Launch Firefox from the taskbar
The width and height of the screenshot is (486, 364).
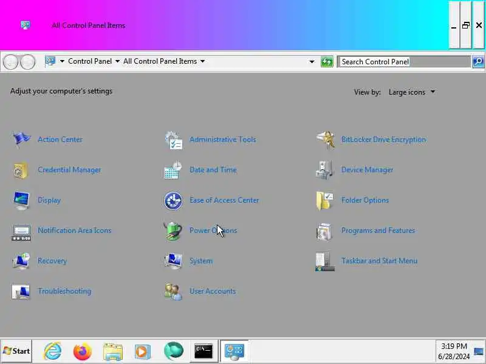coord(83,352)
